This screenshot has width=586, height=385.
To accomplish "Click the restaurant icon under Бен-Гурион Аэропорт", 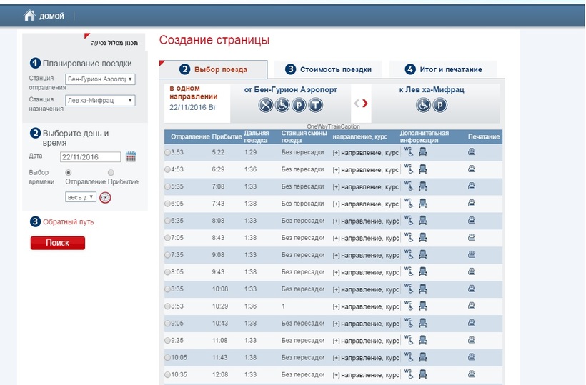I will [265, 105].
